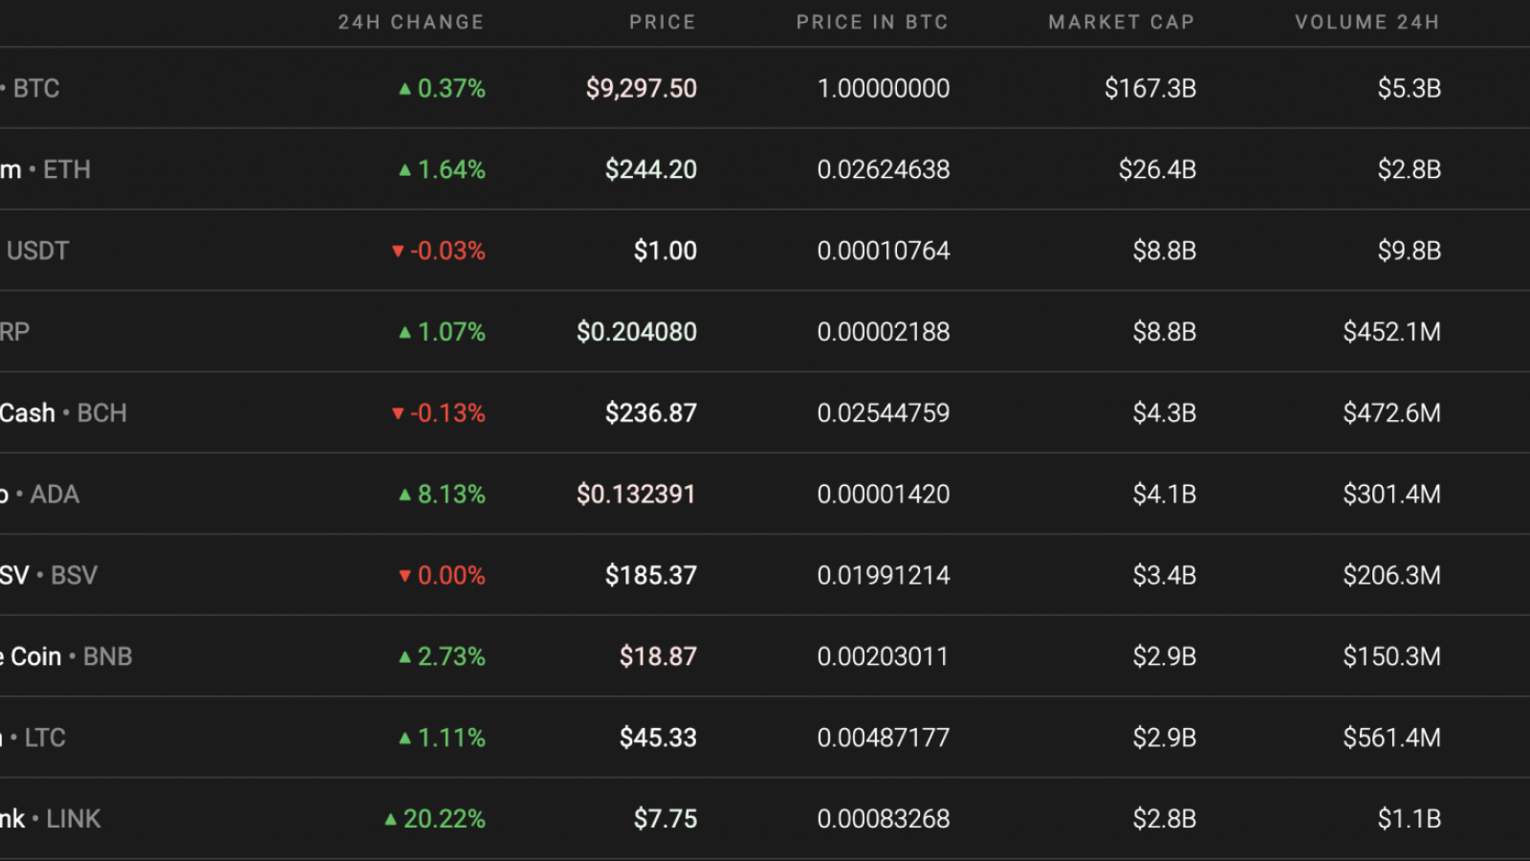Sort by the PRICE column header
Screen dimensions: 1530x861
(x=663, y=22)
